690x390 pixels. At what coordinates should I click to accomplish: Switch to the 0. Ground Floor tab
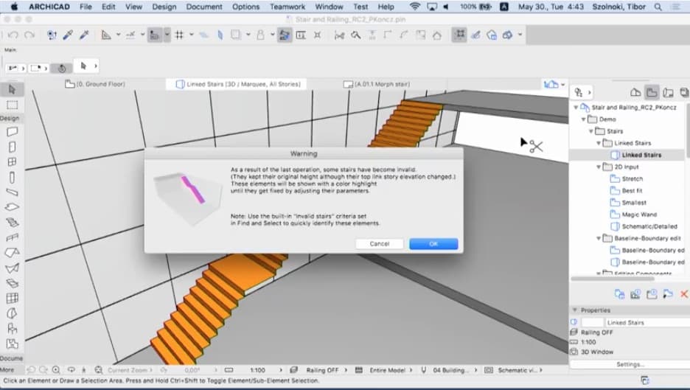(x=95, y=84)
